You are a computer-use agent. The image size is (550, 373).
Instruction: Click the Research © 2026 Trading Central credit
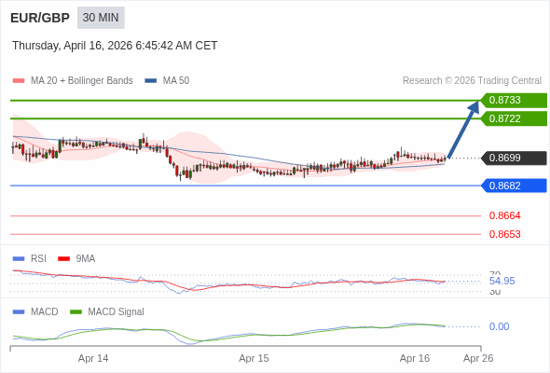pyautogui.click(x=472, y=81)
